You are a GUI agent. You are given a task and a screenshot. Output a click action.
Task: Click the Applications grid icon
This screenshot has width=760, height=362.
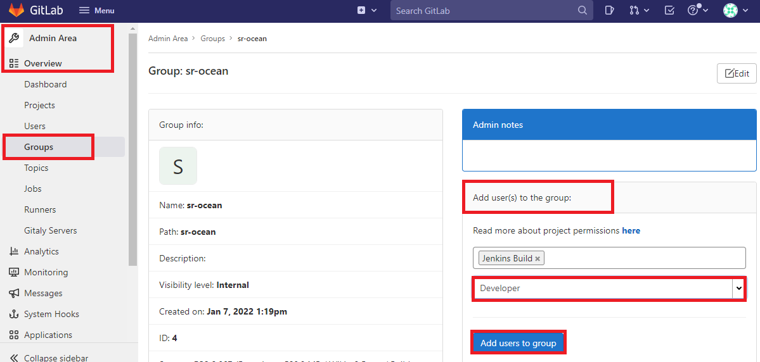pyautogui.click(x=14, y=334)
